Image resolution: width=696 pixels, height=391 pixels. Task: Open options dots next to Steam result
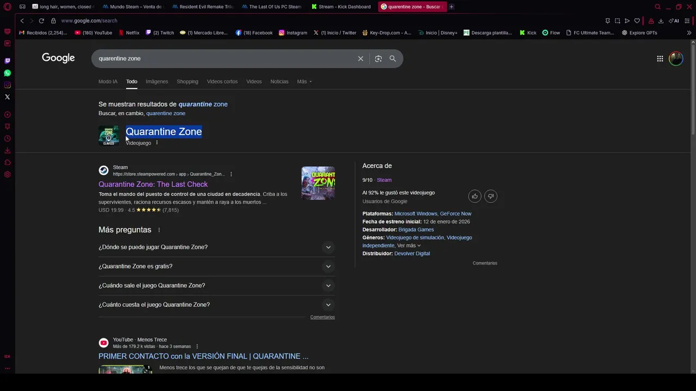click(x=231, y=174)
